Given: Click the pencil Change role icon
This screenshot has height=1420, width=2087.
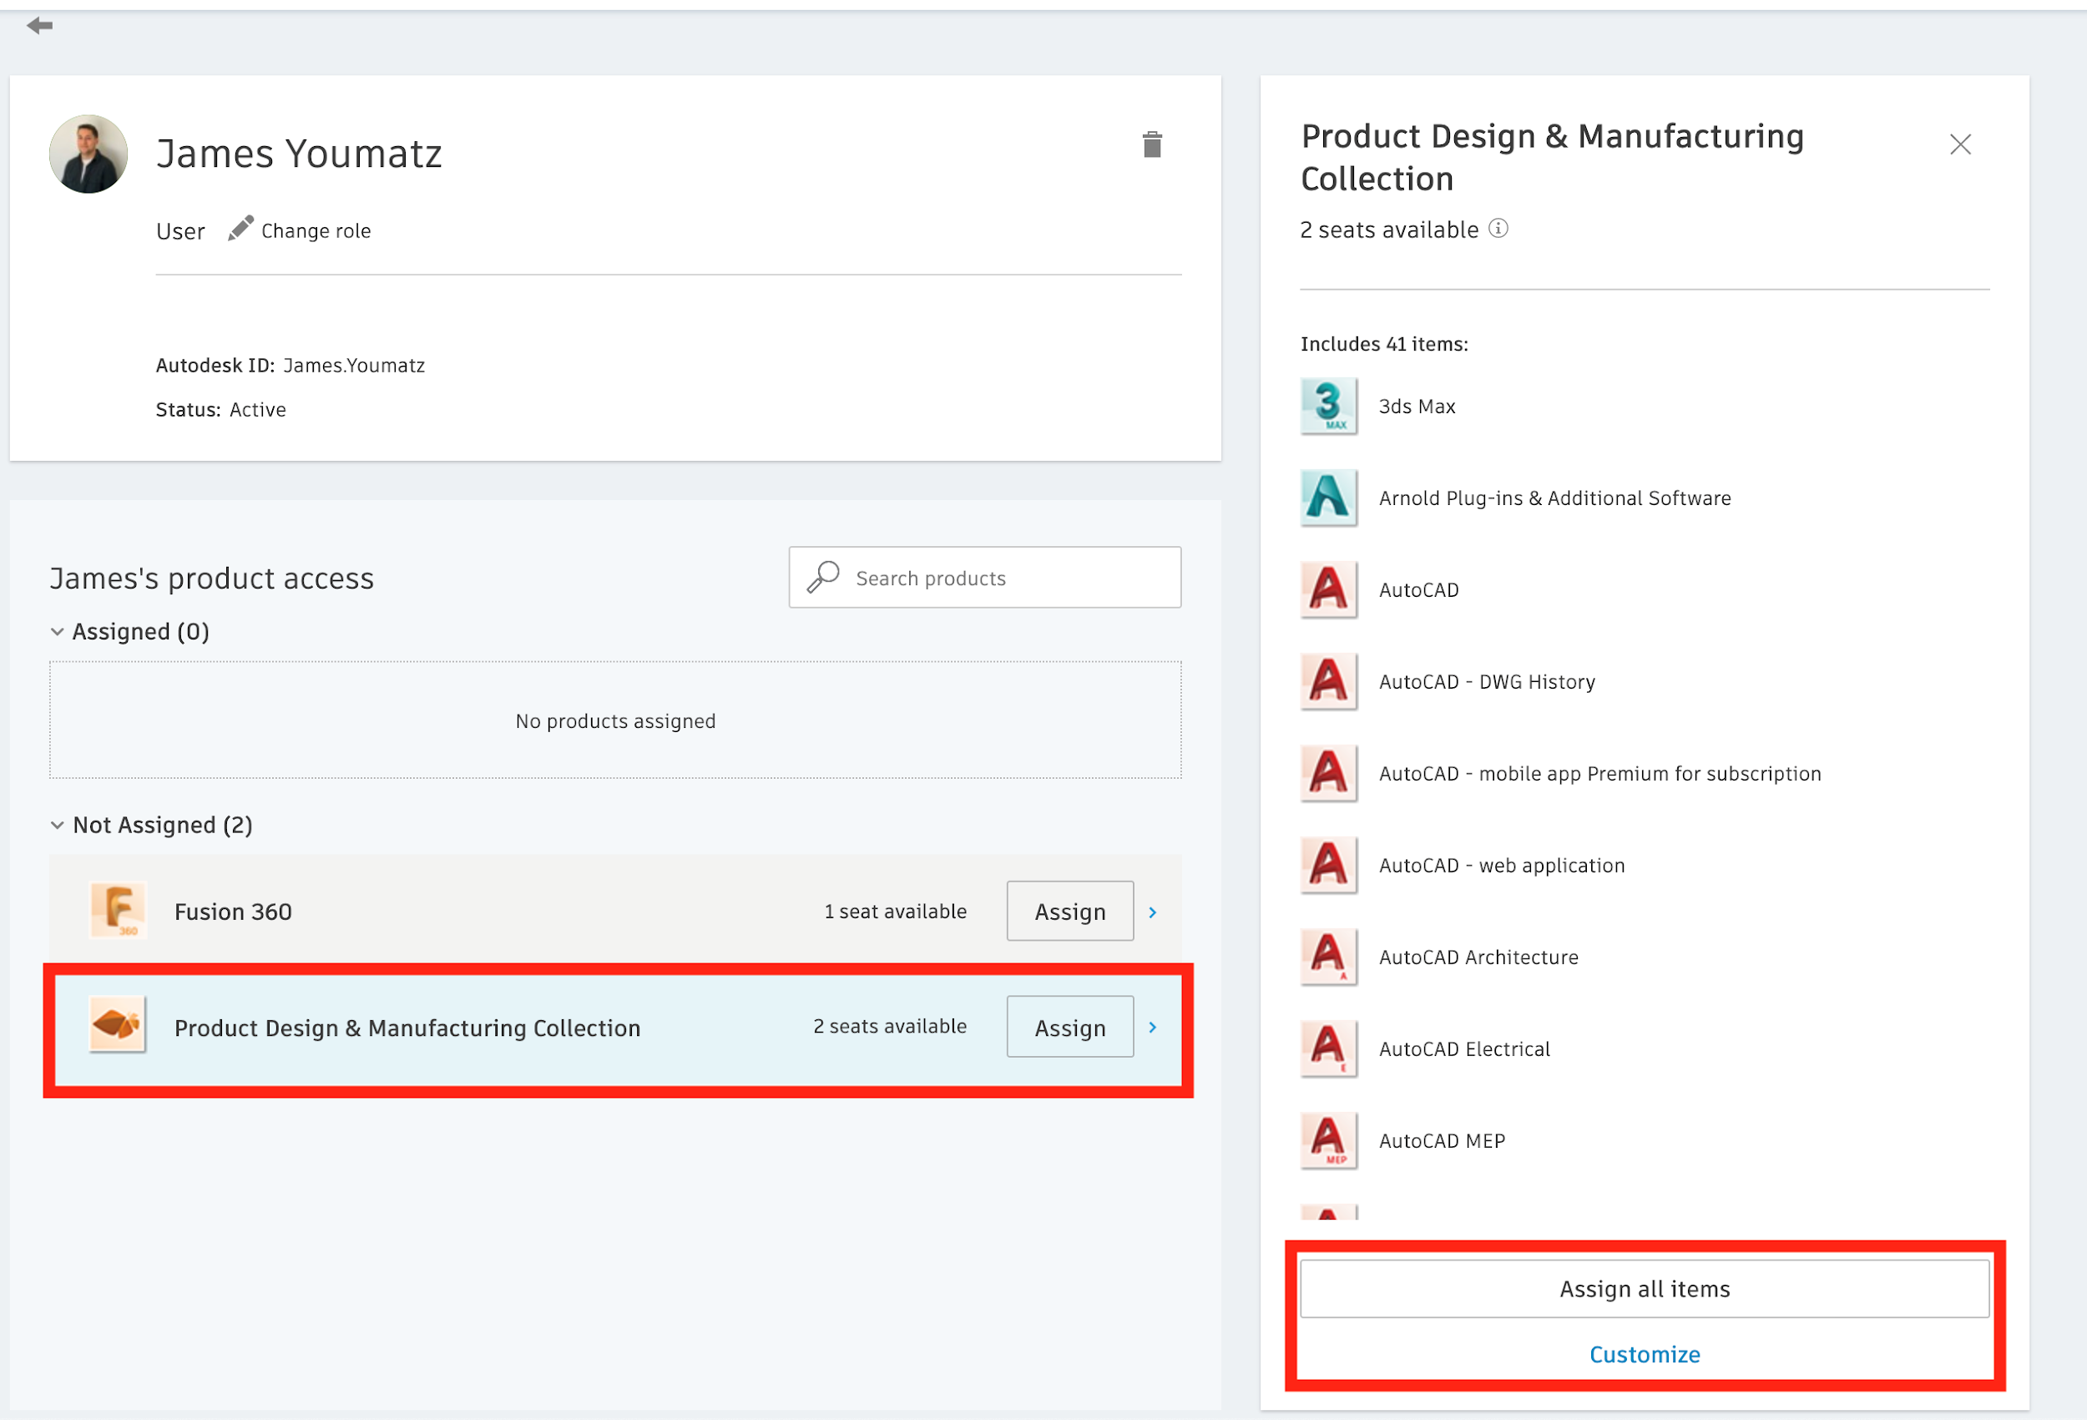Looking at the screenshot, I should pos(240,229).
